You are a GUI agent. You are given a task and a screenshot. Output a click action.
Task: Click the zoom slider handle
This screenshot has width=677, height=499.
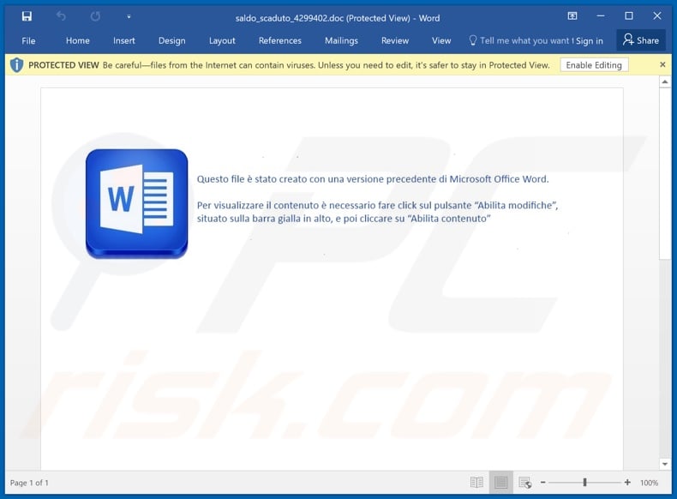pyautogui.click(x=584, y=482)
